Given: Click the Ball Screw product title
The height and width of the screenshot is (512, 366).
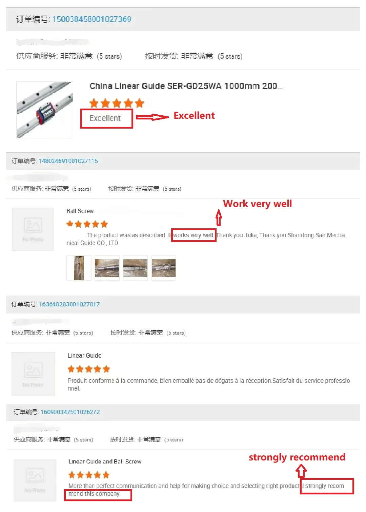Looking at the screenshot, I should tap(80, 211).
